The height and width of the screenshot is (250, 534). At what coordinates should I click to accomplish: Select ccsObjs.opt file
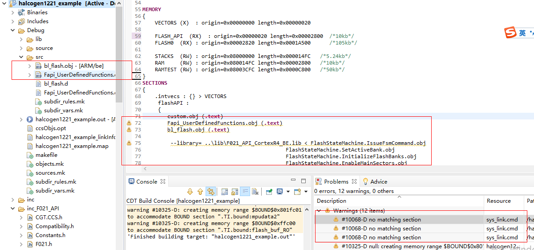click(x=51, y=128)
